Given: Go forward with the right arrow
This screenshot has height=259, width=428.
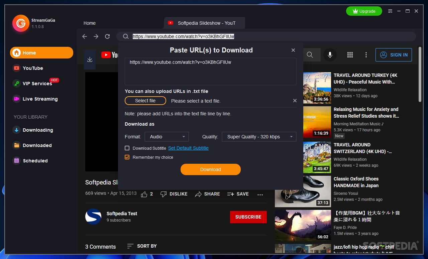Looking at the screenshot, I should [96, 36].
